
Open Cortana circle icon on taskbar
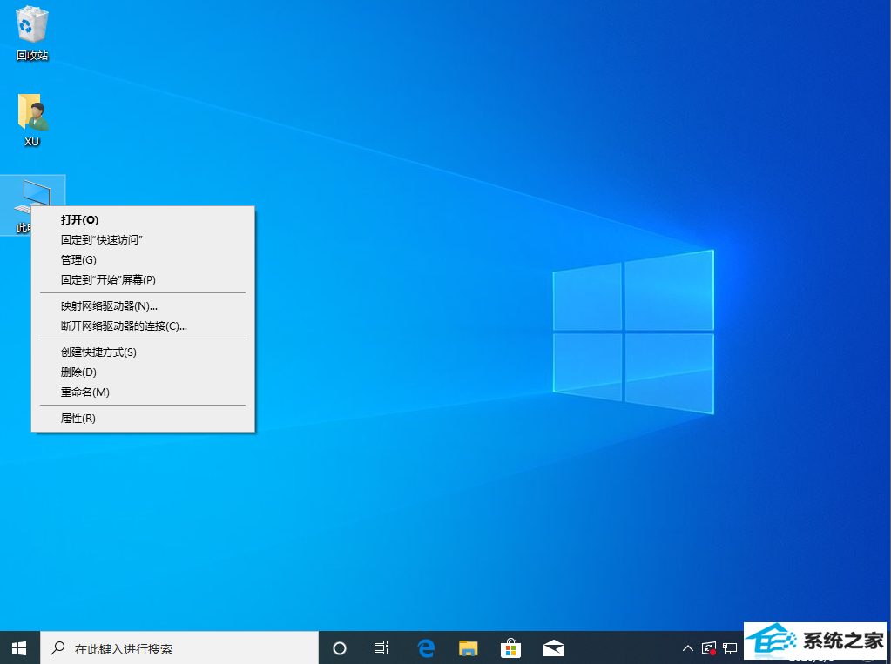pyautogui.click(x=339, y=648)
